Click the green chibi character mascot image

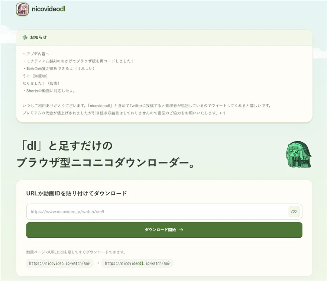pyautogui.click(x=298, y=154)
